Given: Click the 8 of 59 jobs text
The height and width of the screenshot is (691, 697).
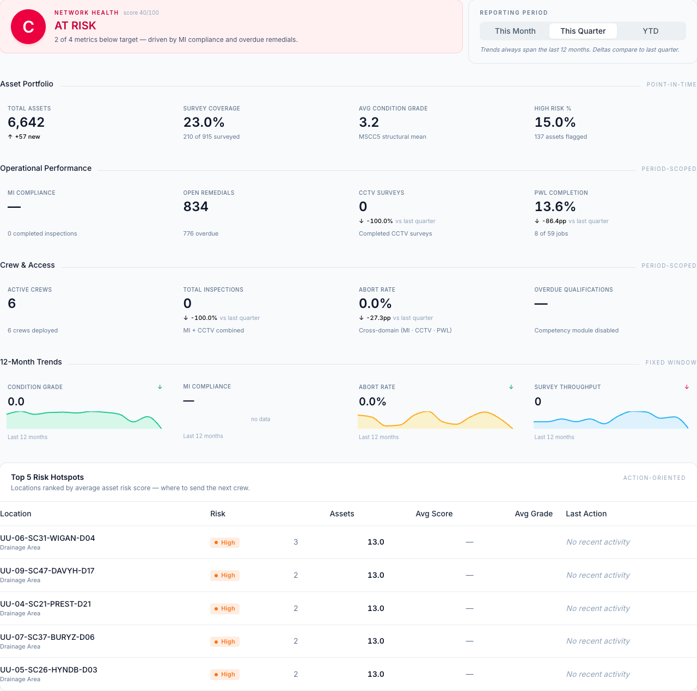Looking at the screenshot, I should (x=551, y=233).
